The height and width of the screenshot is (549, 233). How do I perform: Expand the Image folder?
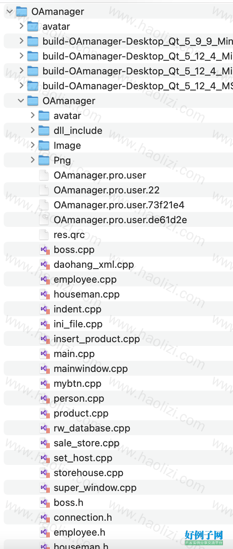32,145
